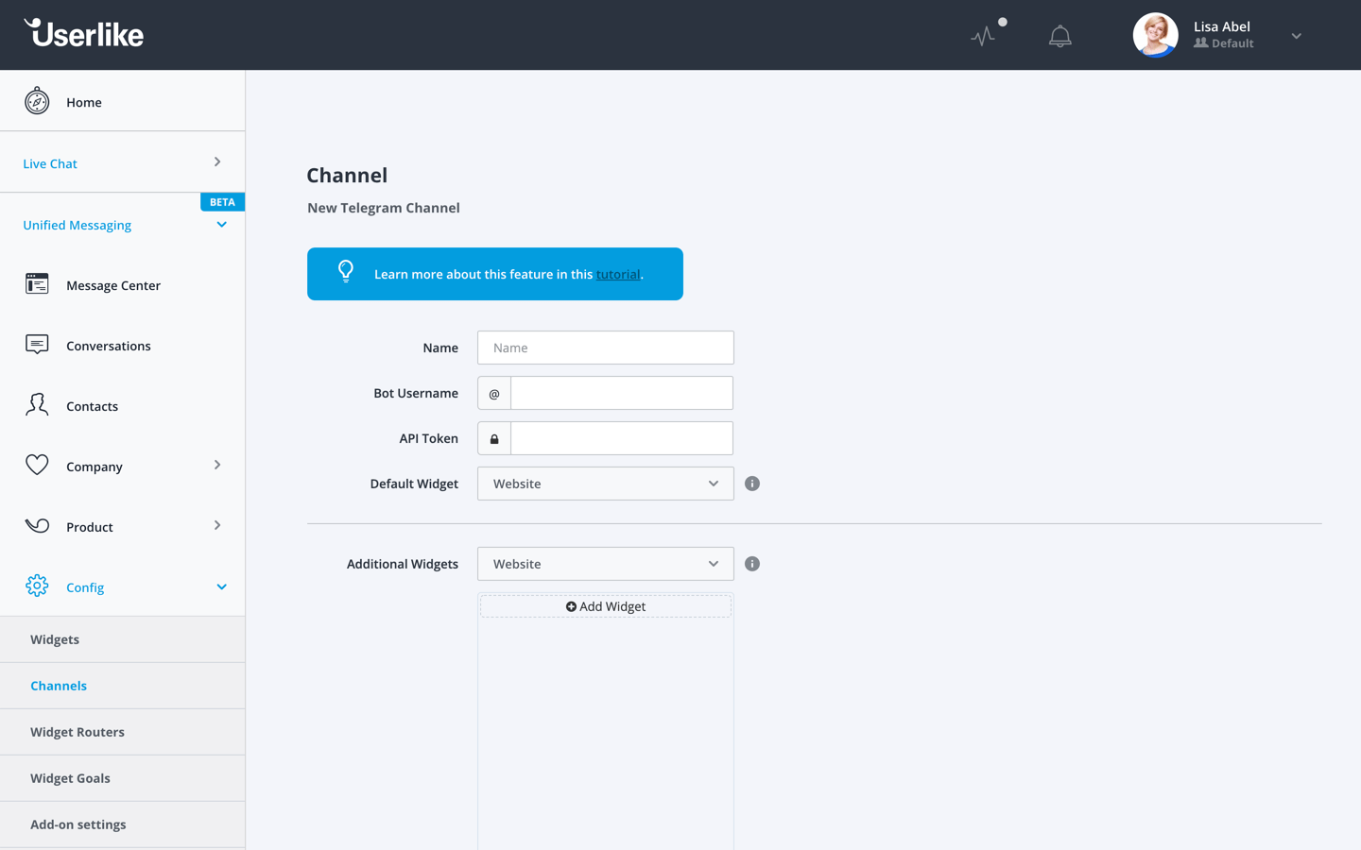The width and height of the screenshot is (1361, 850).
Task: Click Lisa Abel's profile avatar
Action: tap(1155, 35)
